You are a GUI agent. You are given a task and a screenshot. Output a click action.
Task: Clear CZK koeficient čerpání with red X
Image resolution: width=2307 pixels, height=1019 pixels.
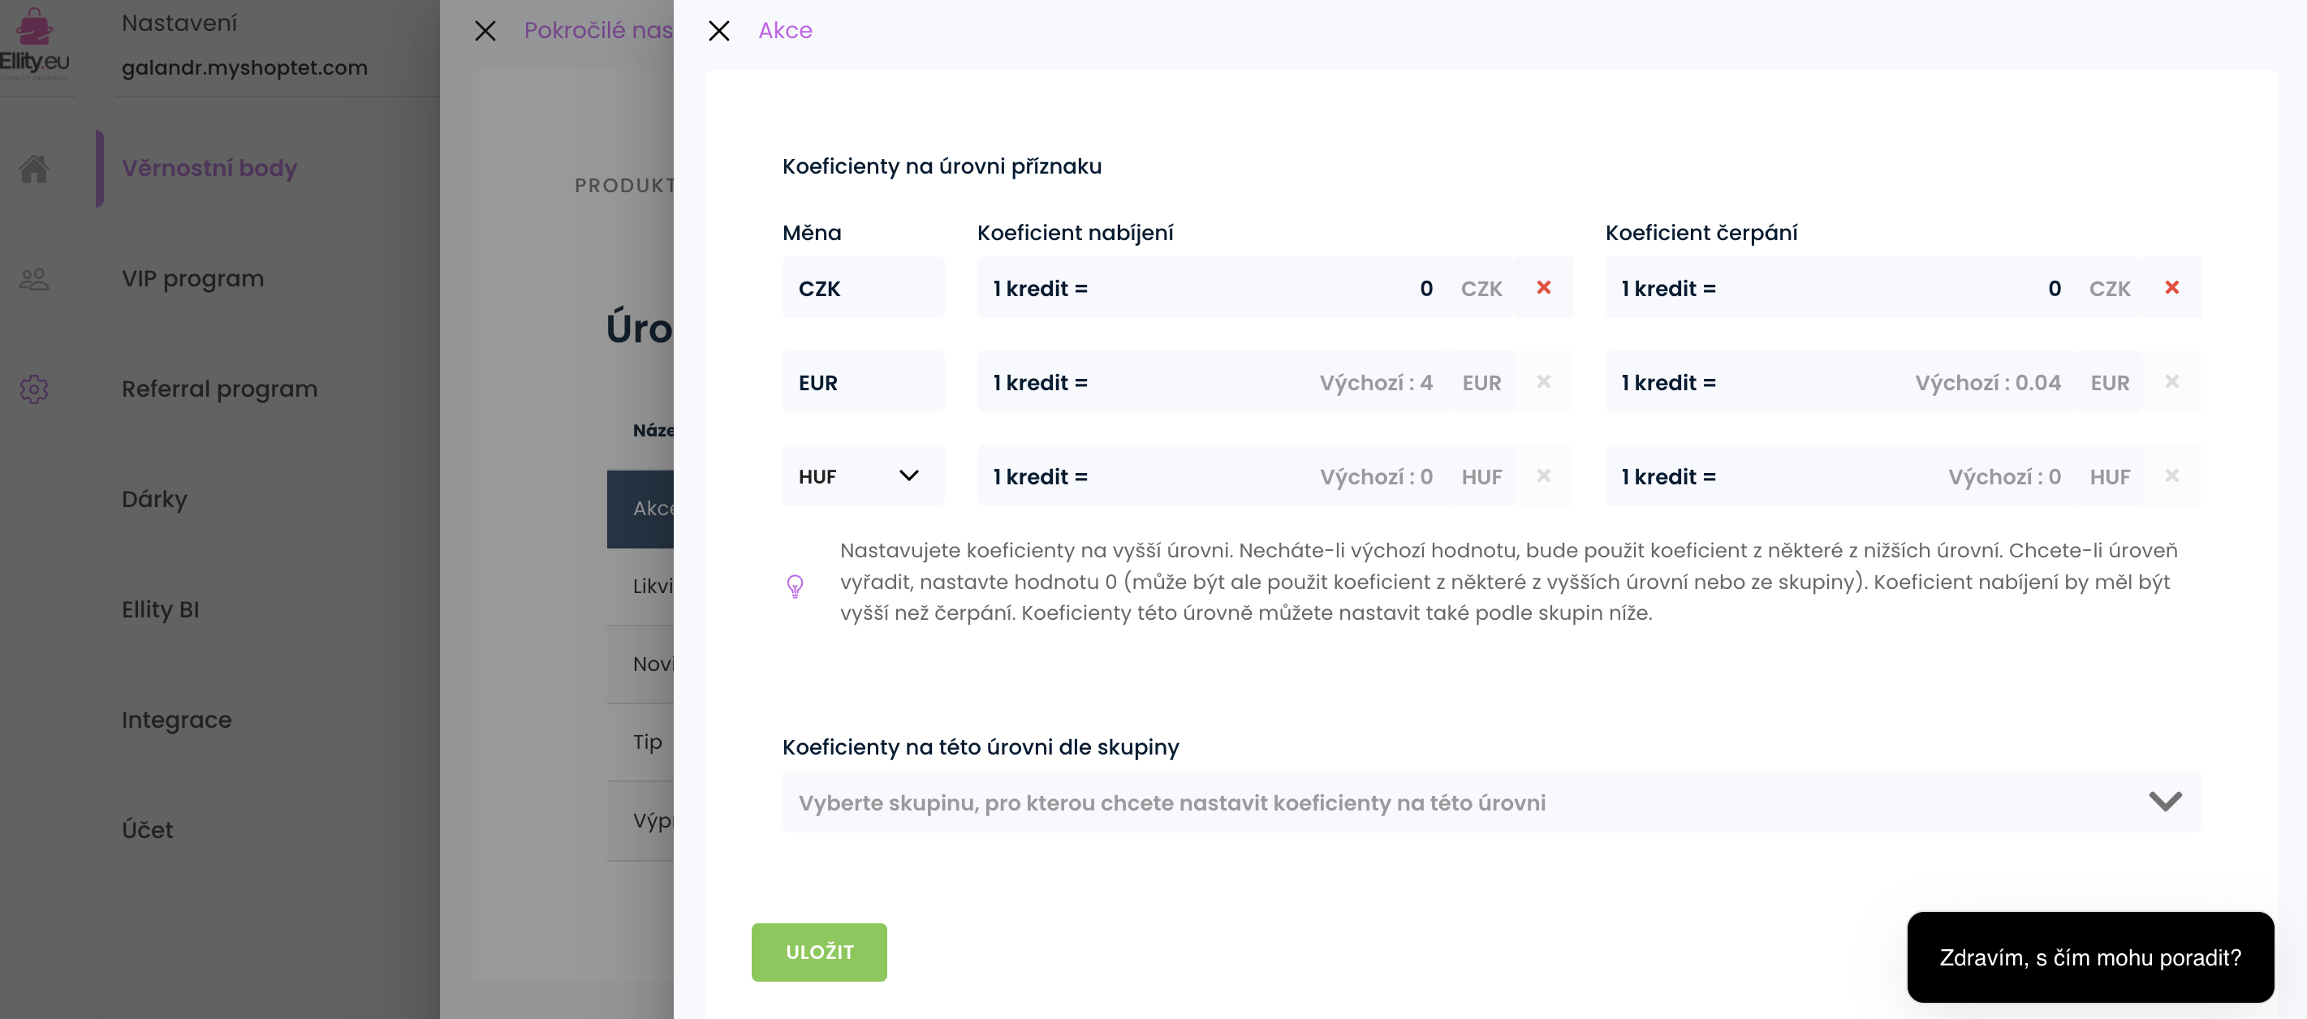2171,287
